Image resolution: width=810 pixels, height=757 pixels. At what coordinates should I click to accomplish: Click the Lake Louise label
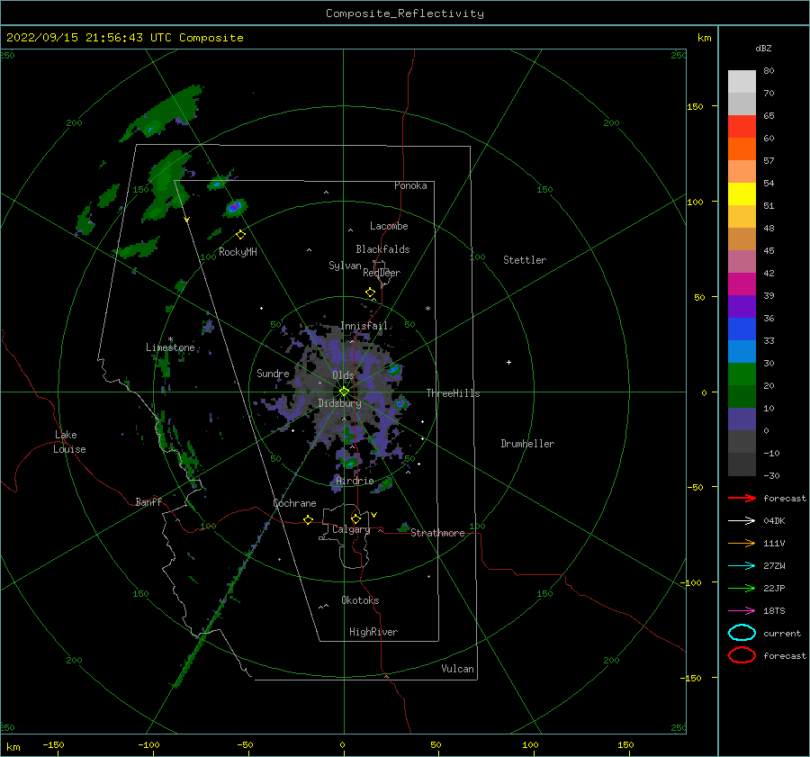click(69, 442)
